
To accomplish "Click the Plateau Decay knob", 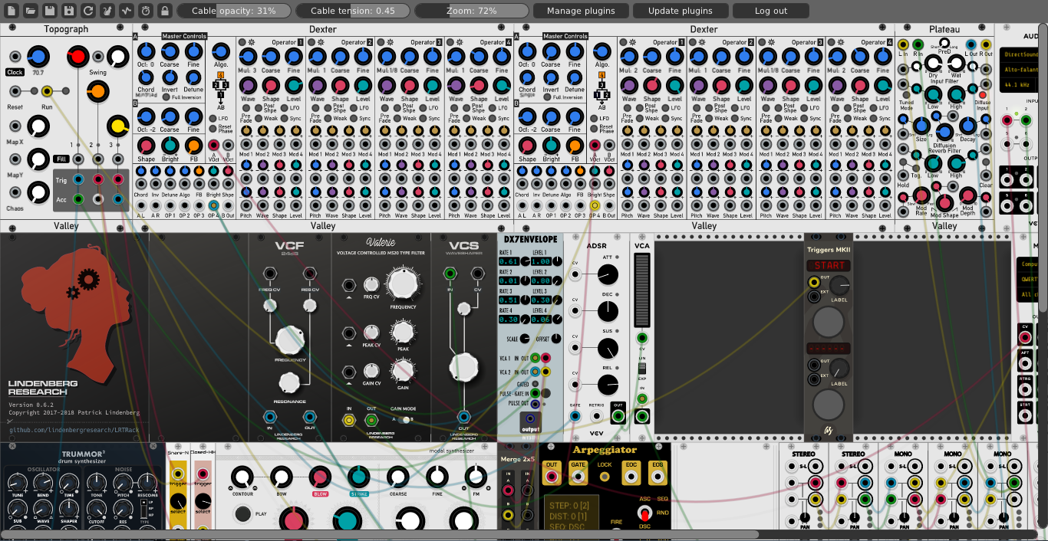I will [x=967, y=126].
